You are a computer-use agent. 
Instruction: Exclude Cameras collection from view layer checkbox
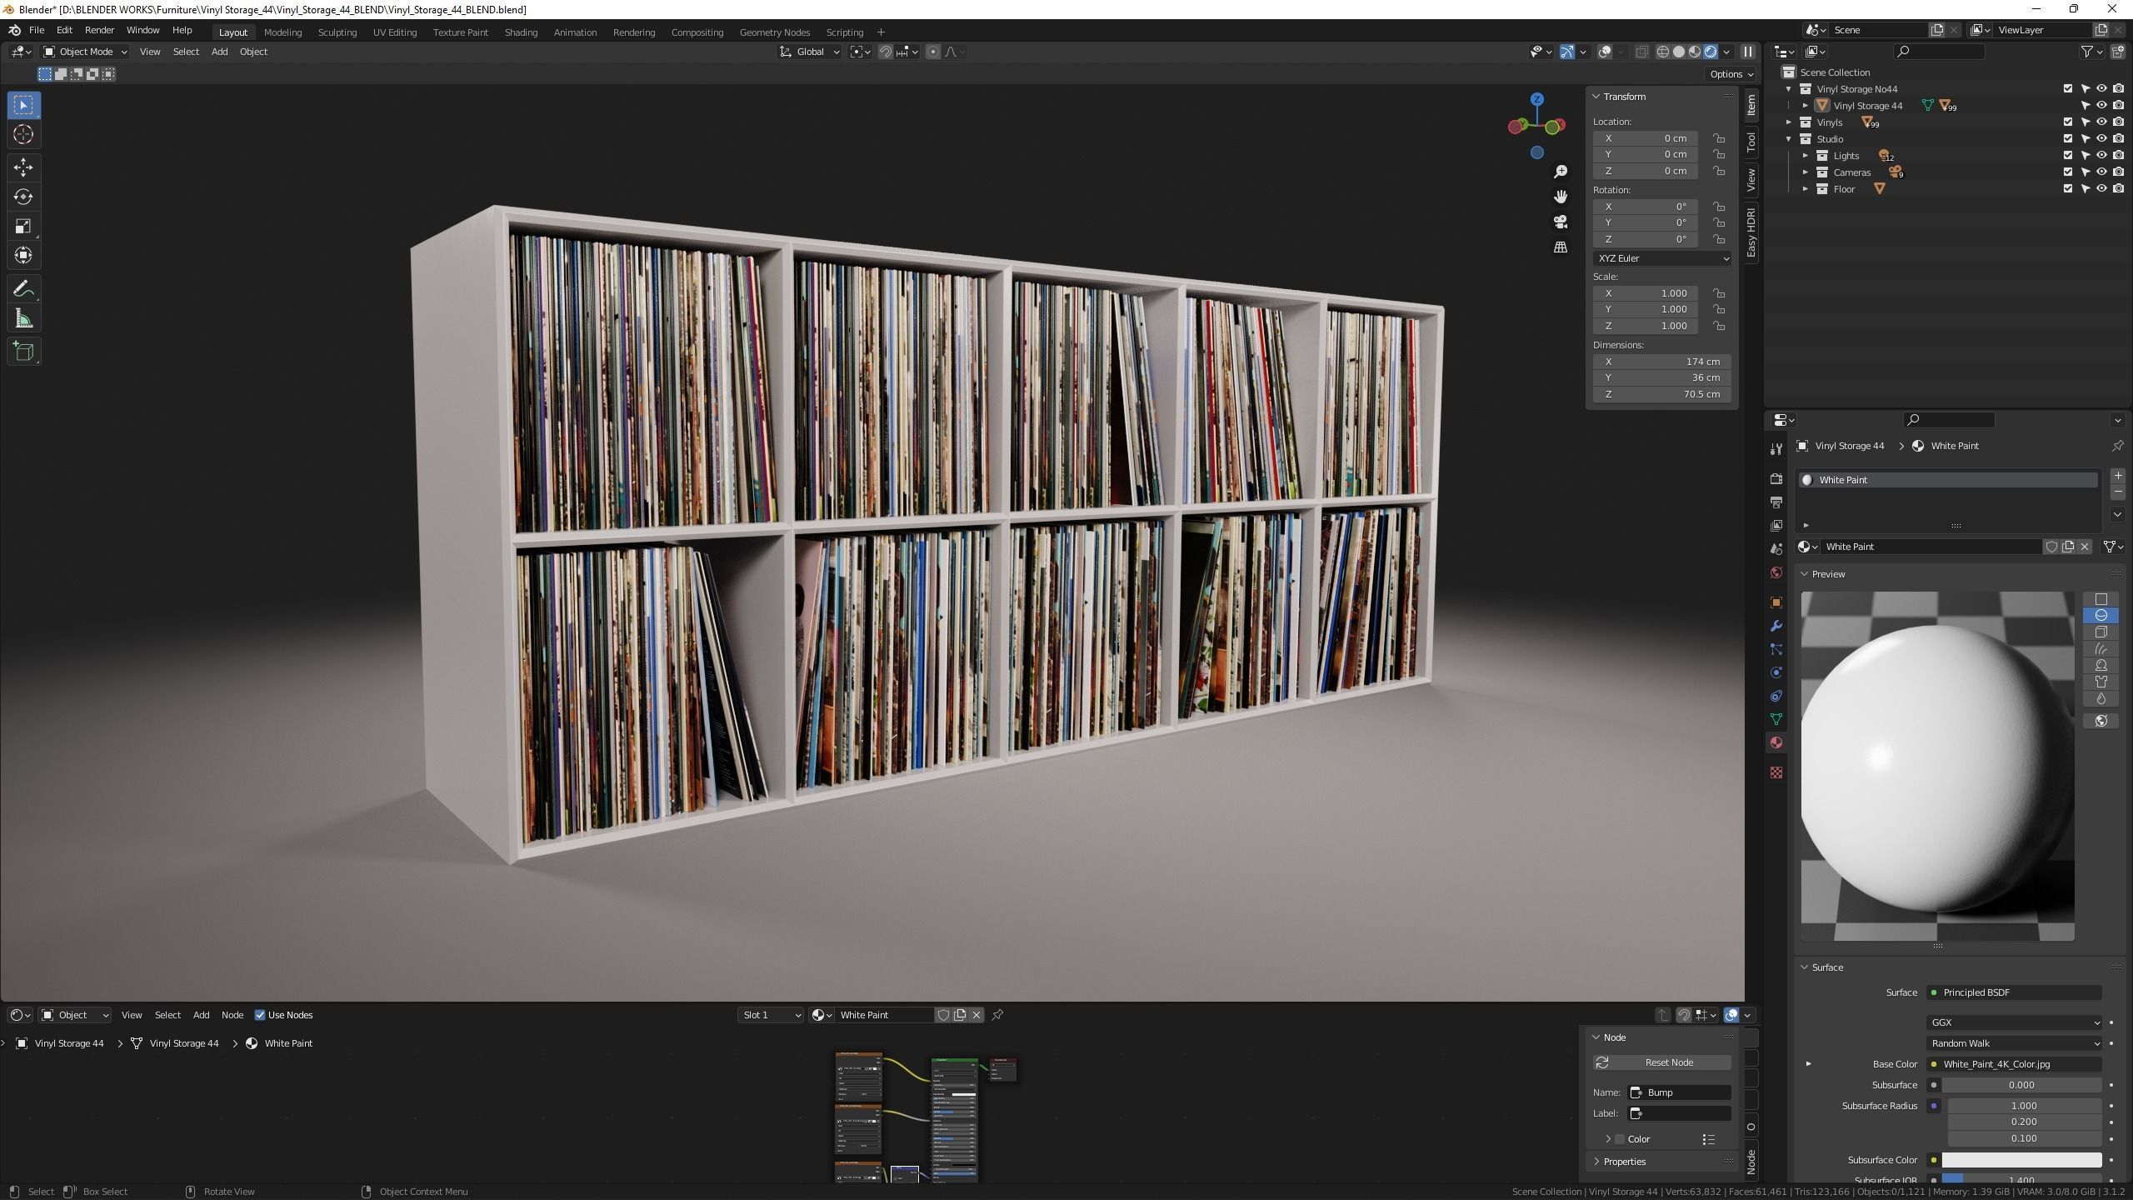coord(2068,172)
